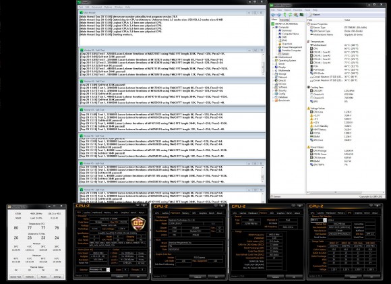The width and height of the screenshot is (391, 284).
Task: Click the Sensor Test button in temperature monitor
Action: pyautogui.click(x=16, y=277)
